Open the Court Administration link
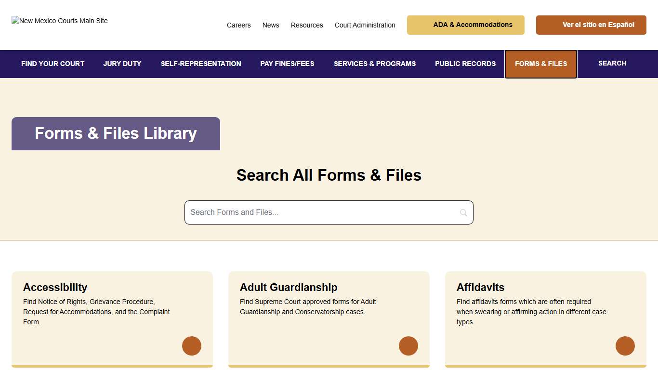Viewport: 658px width, 370px height. (365, 25)
